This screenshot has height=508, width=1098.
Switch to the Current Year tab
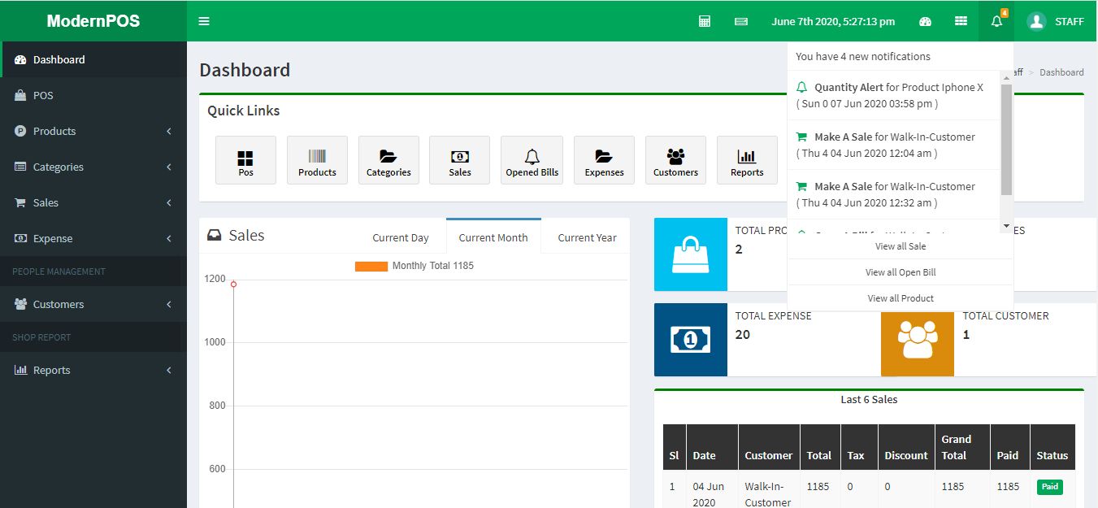point(587,237)
